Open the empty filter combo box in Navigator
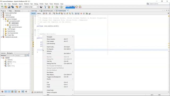 (x=21, y=55)
